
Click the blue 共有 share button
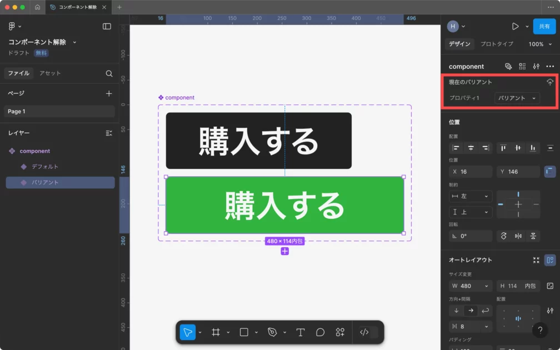pyautogui.click(x=544, y=26)
